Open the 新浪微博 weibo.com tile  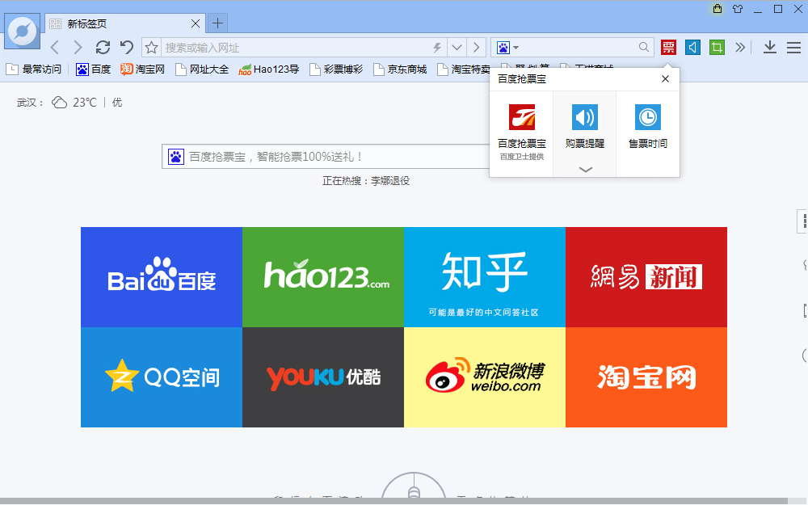(x=484, y=377)
